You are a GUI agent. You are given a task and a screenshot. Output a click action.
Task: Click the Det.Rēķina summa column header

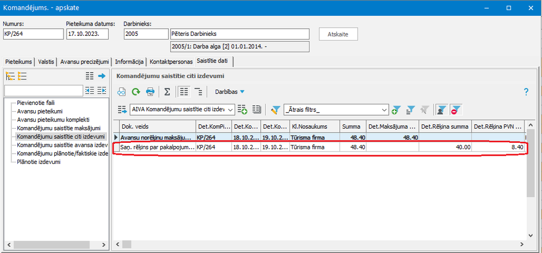[445, 127]
